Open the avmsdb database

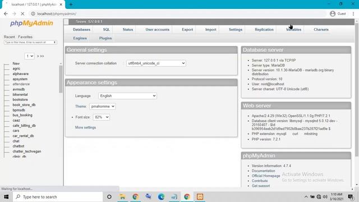pos(19,89)
